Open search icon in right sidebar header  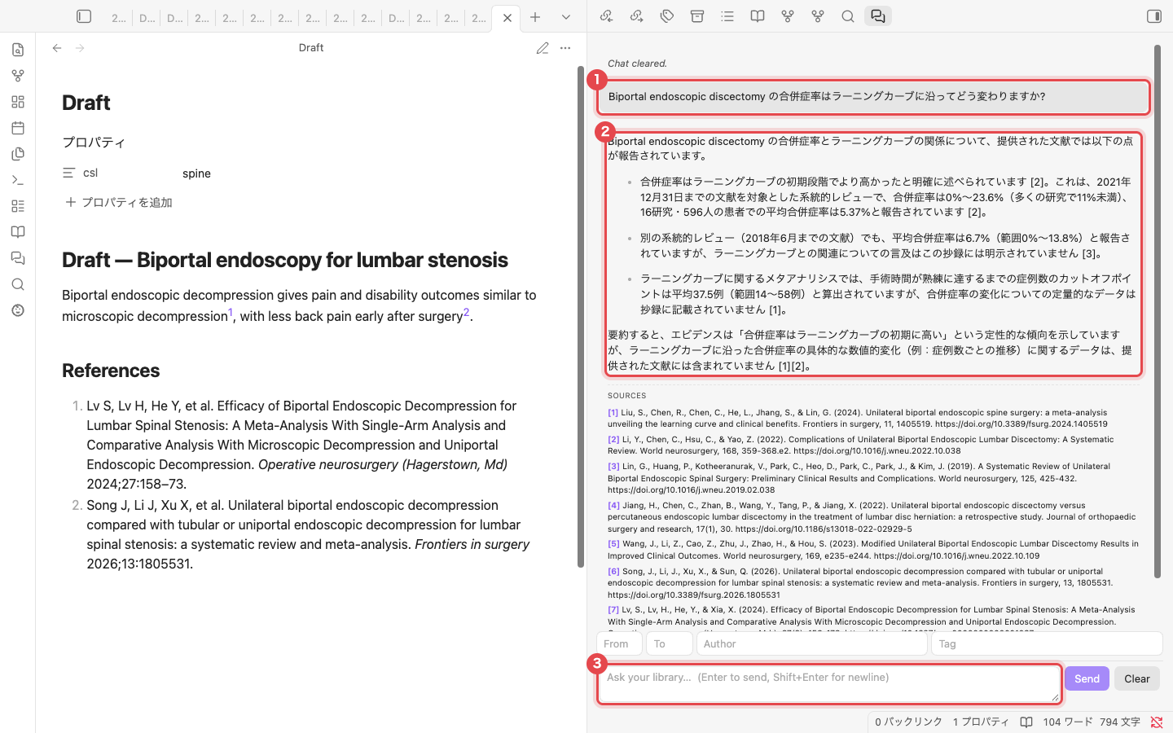click(848, 16)
